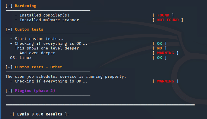Click WARNING status under Custom tests - Other
Image resolution: width=207 pixels, height=119 pixels.
coord(165,81)
